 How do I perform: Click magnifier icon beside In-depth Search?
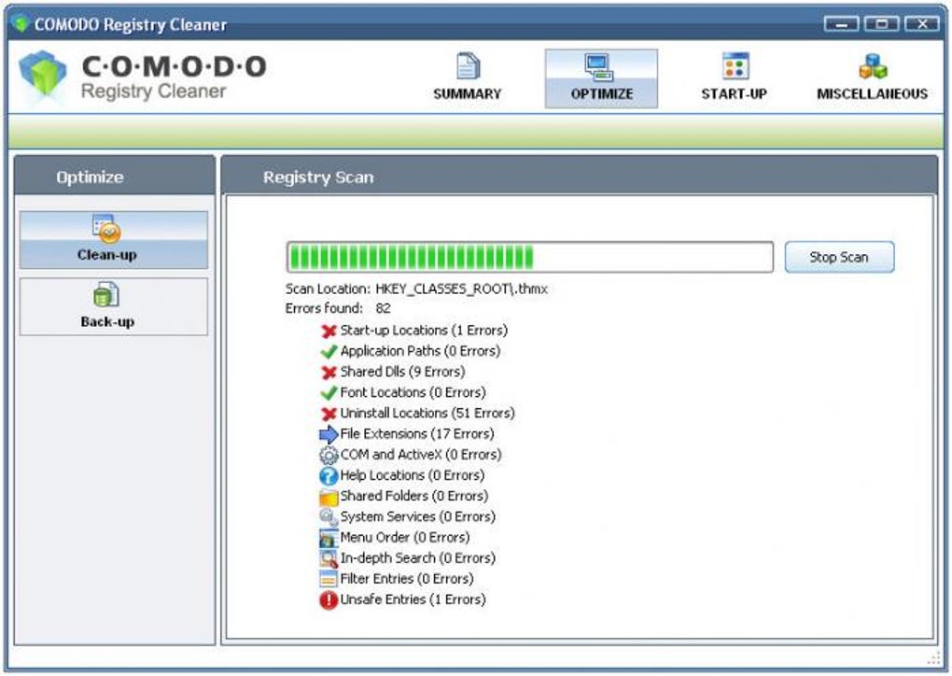point(329,558)
